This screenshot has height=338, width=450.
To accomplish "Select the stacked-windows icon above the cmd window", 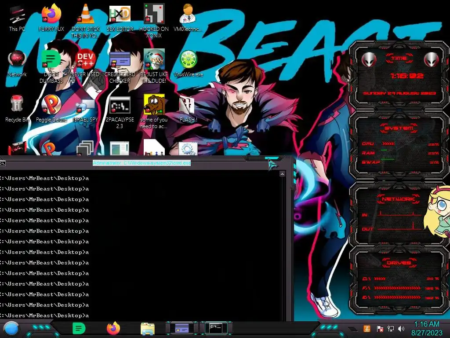I will 86,148.
